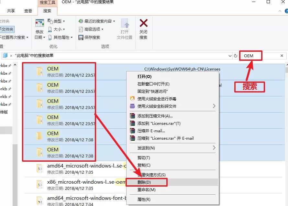The height and width of the screenshot is (206, 288).
Task: Click the WinRAR icon beside 压缩并 E-mail
Action: click(x=132, y=131)
